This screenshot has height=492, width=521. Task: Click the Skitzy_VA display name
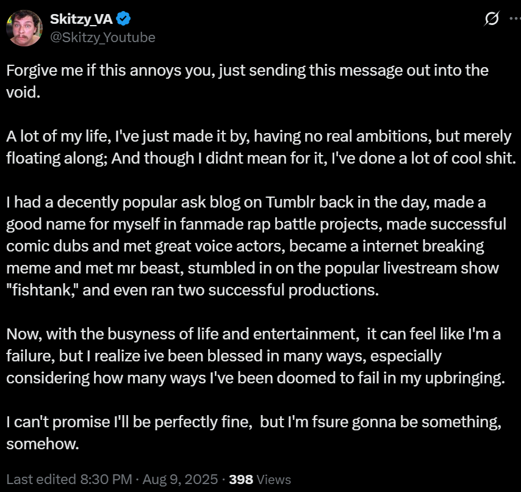click(x=81, y=19)
